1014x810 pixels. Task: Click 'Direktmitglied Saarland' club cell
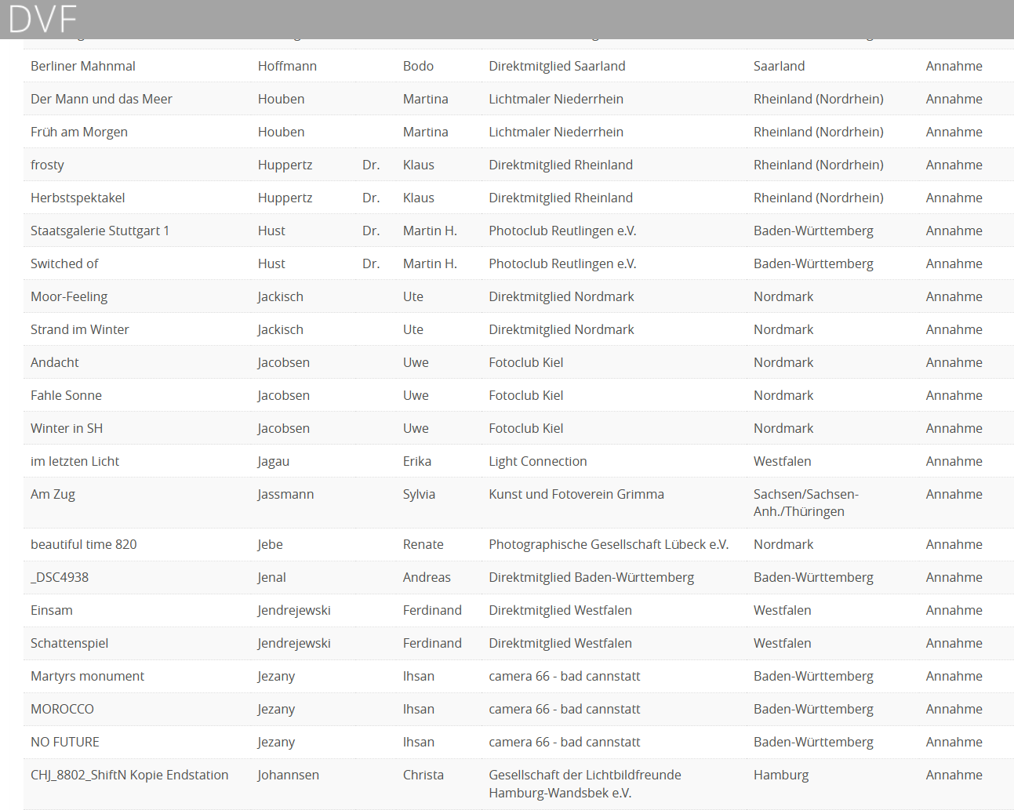point(557,66)
